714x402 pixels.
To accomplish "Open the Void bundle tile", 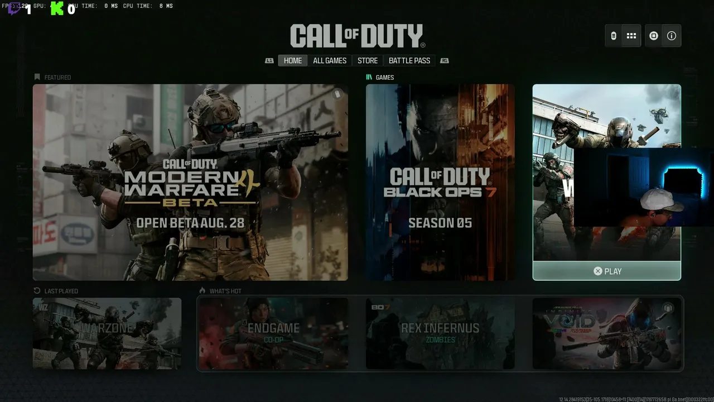I will point(607,333).
